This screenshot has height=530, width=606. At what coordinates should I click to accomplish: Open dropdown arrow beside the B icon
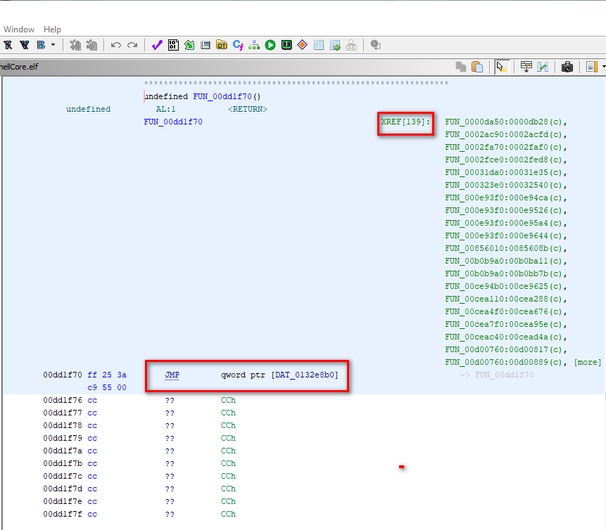tap(53, 45)
